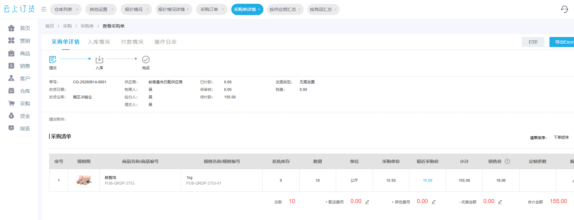Switch to 付款情况 tab

click(x=132, y=42)
